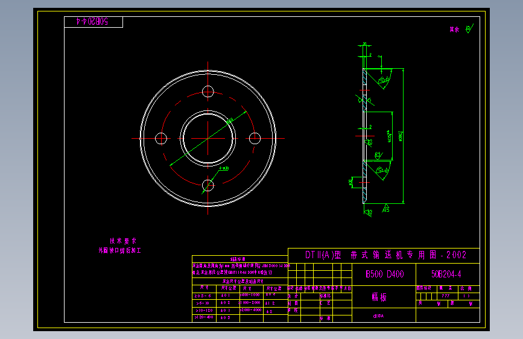This screenshot has width=523, height=339.
Task: Click the 外圆坡口焊后加工 note line
Action: [x=120, y=250]
